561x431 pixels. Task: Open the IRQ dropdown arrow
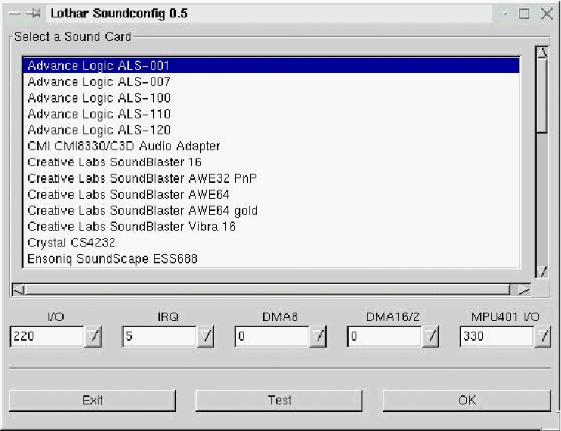[205, 336]
